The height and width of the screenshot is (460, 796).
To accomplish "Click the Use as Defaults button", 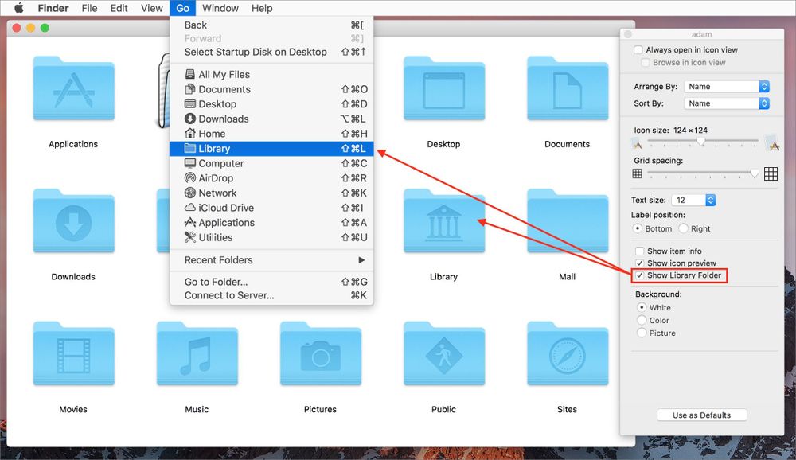I will click(701, 415).
